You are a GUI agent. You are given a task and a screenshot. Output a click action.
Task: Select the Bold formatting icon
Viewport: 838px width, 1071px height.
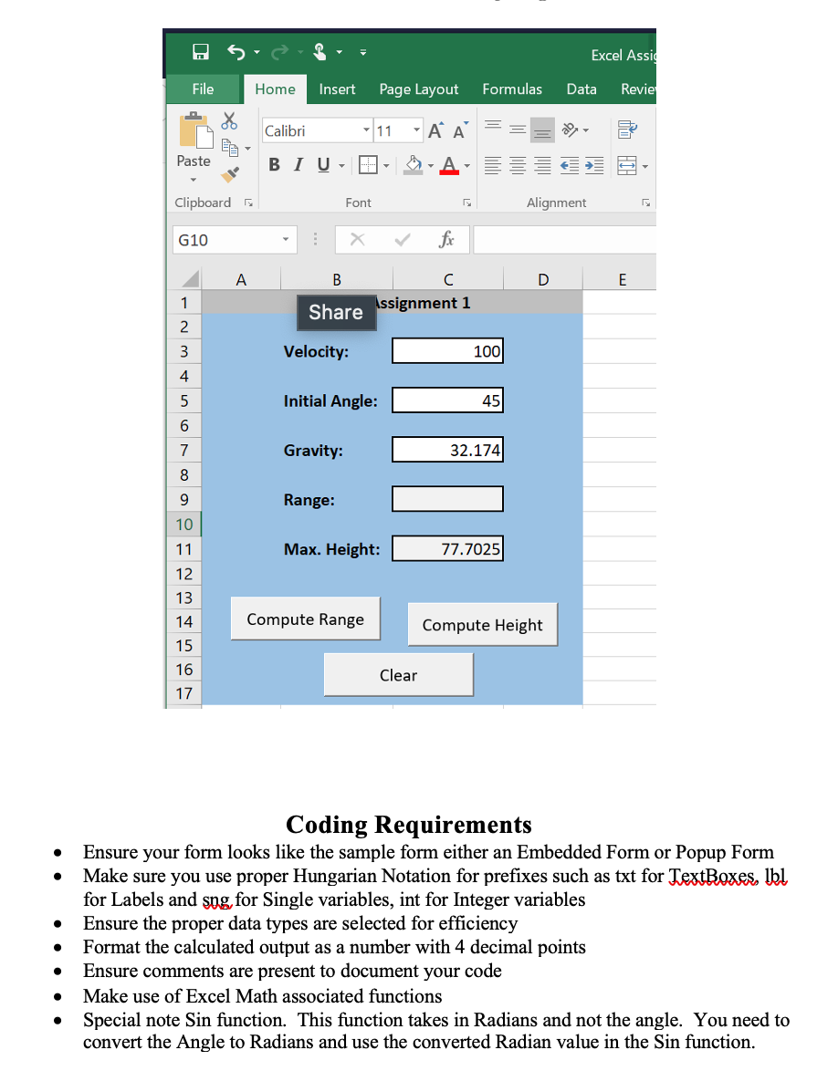[273, 164]
